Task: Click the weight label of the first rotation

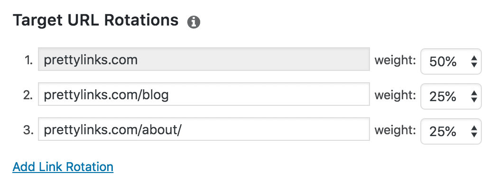Action: [x=395, y=61]
